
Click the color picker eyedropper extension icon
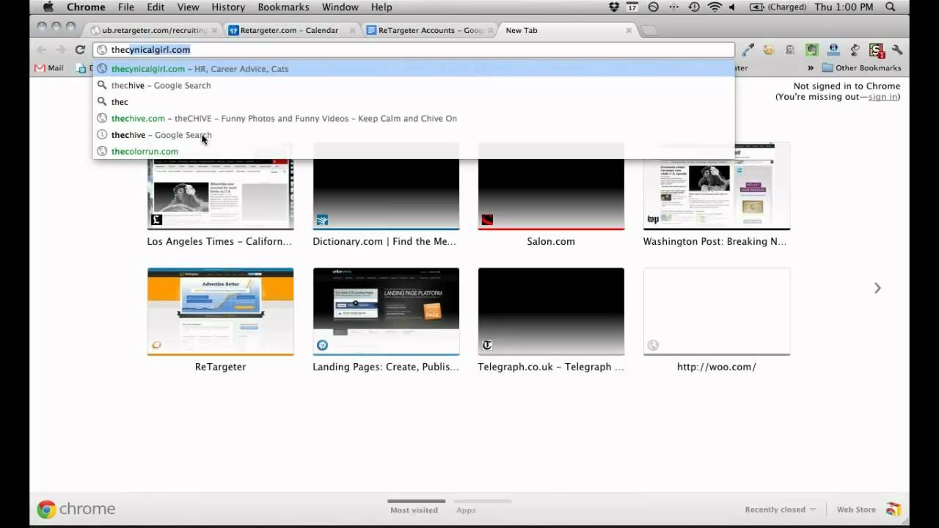[748, 50]
